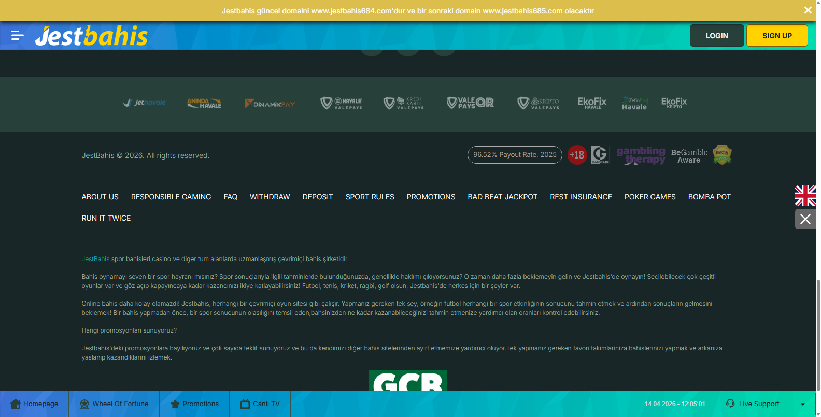Open Wheel Of Fortune in bottom bar
Viewport: 821px width, 417px height.
(x=114, y=404)
